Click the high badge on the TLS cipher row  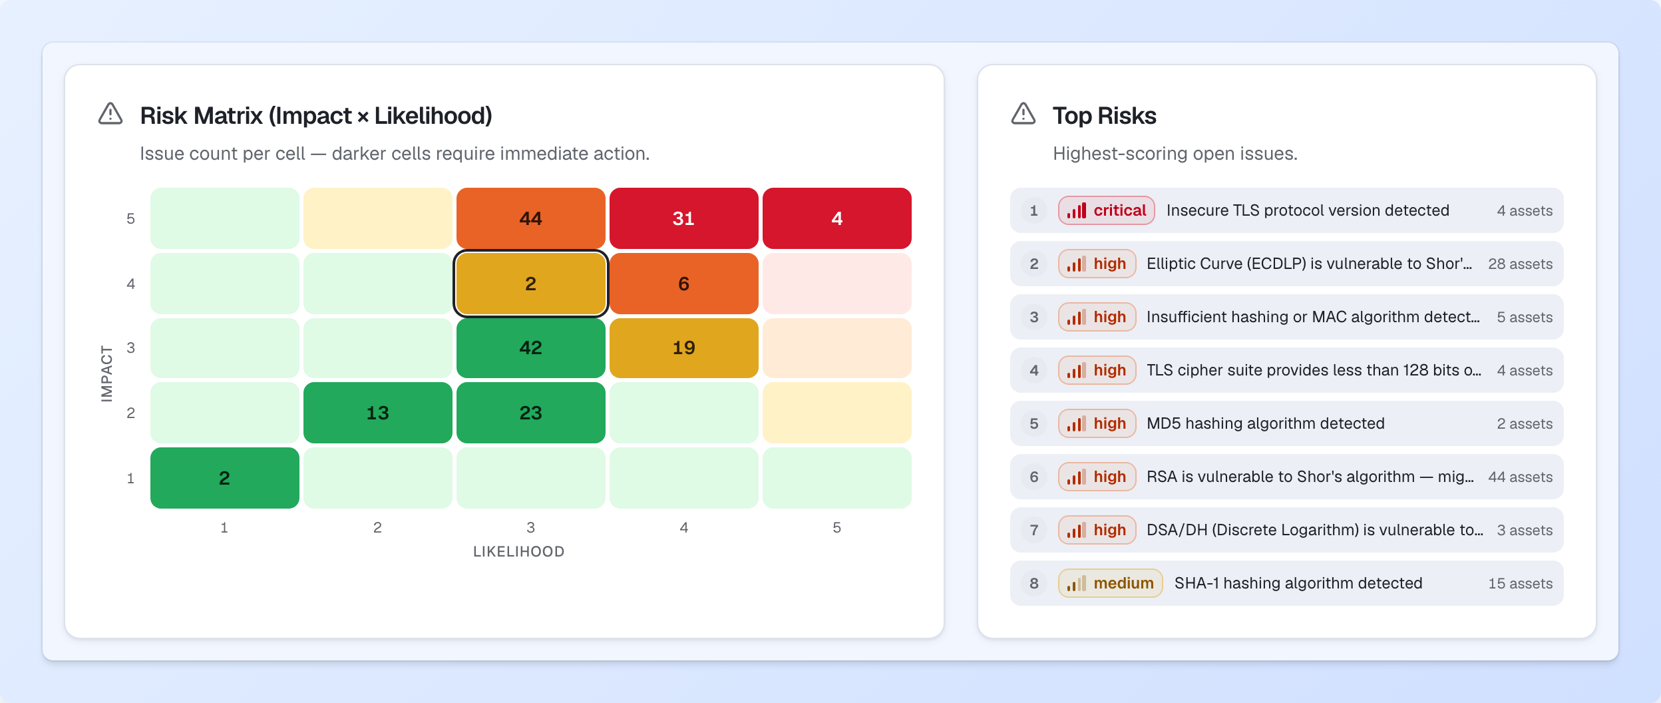pyautogui.click(x=1097, y=370)
